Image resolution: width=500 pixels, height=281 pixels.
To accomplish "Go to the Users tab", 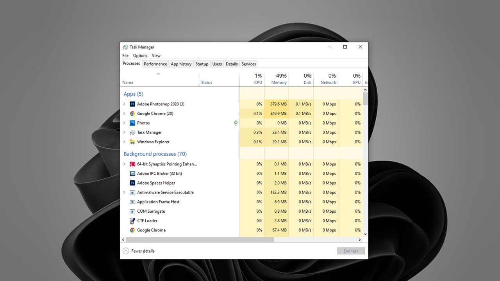I will (x=217, y=64).
